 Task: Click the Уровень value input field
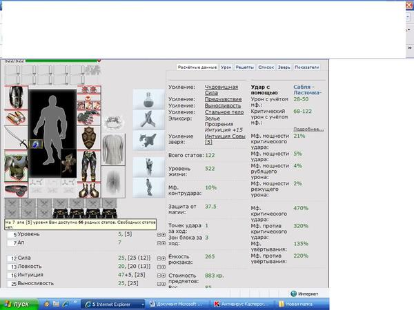tap(12, 234)
